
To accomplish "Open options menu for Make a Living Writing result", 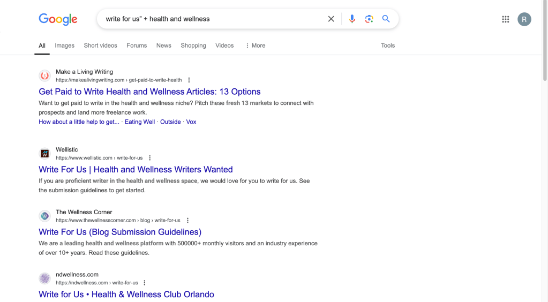I will (189, 80).
